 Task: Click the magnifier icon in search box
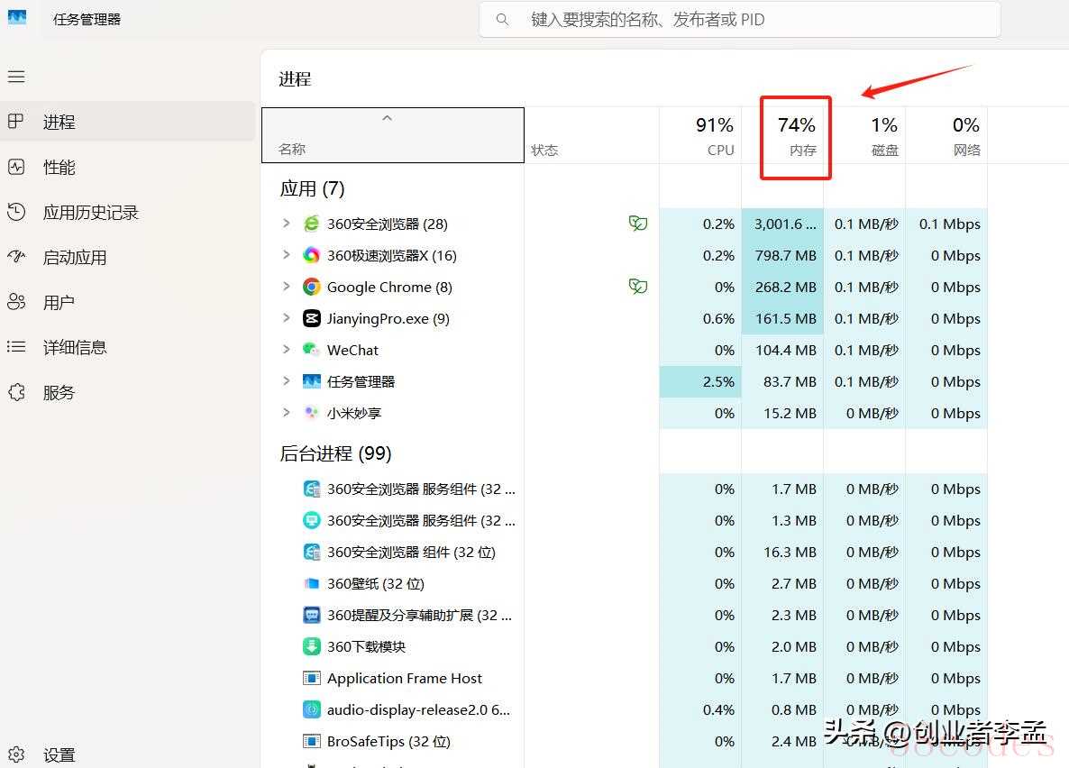(x=502, y=20)
